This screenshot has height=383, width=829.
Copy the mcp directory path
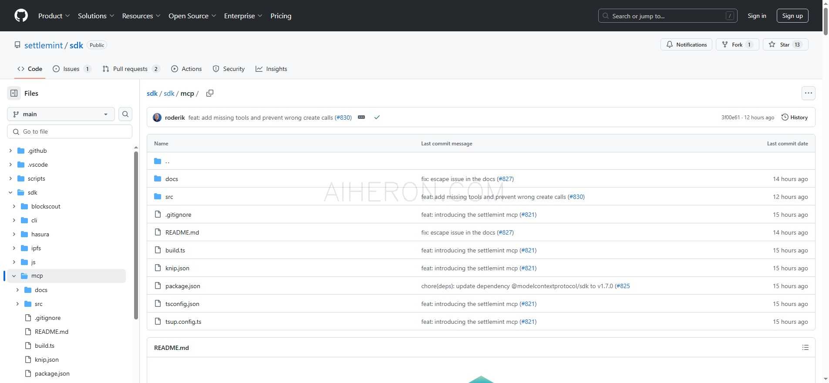pyautogui.click(x=210, y=93)
